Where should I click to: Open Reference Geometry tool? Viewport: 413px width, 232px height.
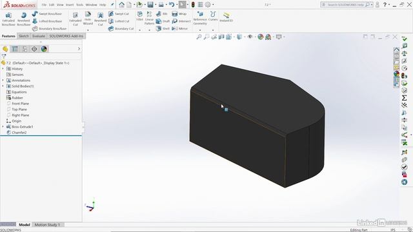pos(200,18)
